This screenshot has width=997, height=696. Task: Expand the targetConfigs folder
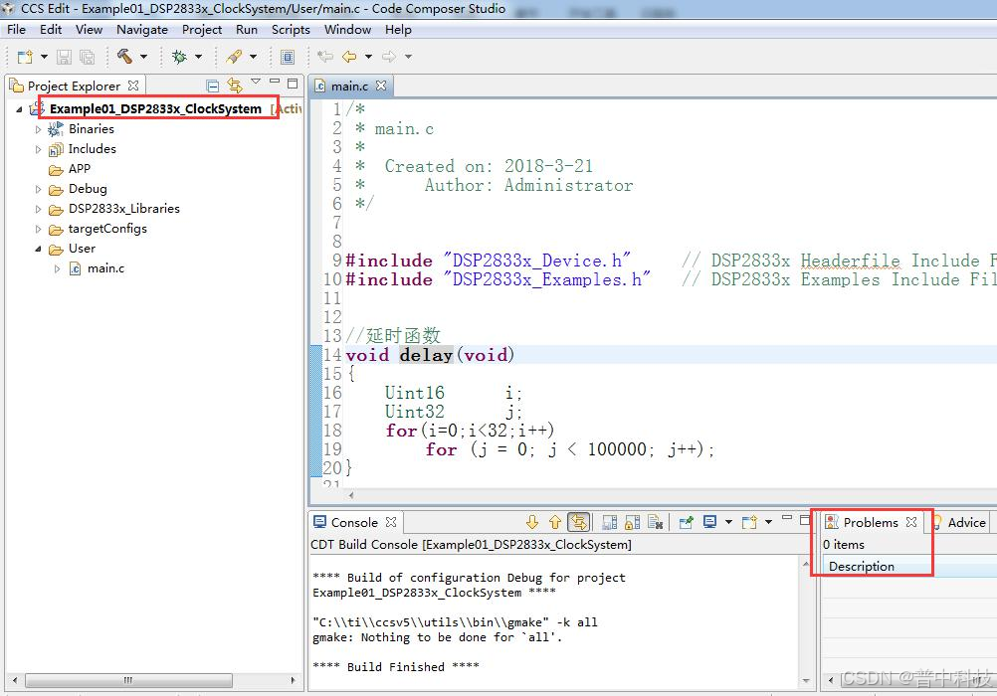click(38, 229)
